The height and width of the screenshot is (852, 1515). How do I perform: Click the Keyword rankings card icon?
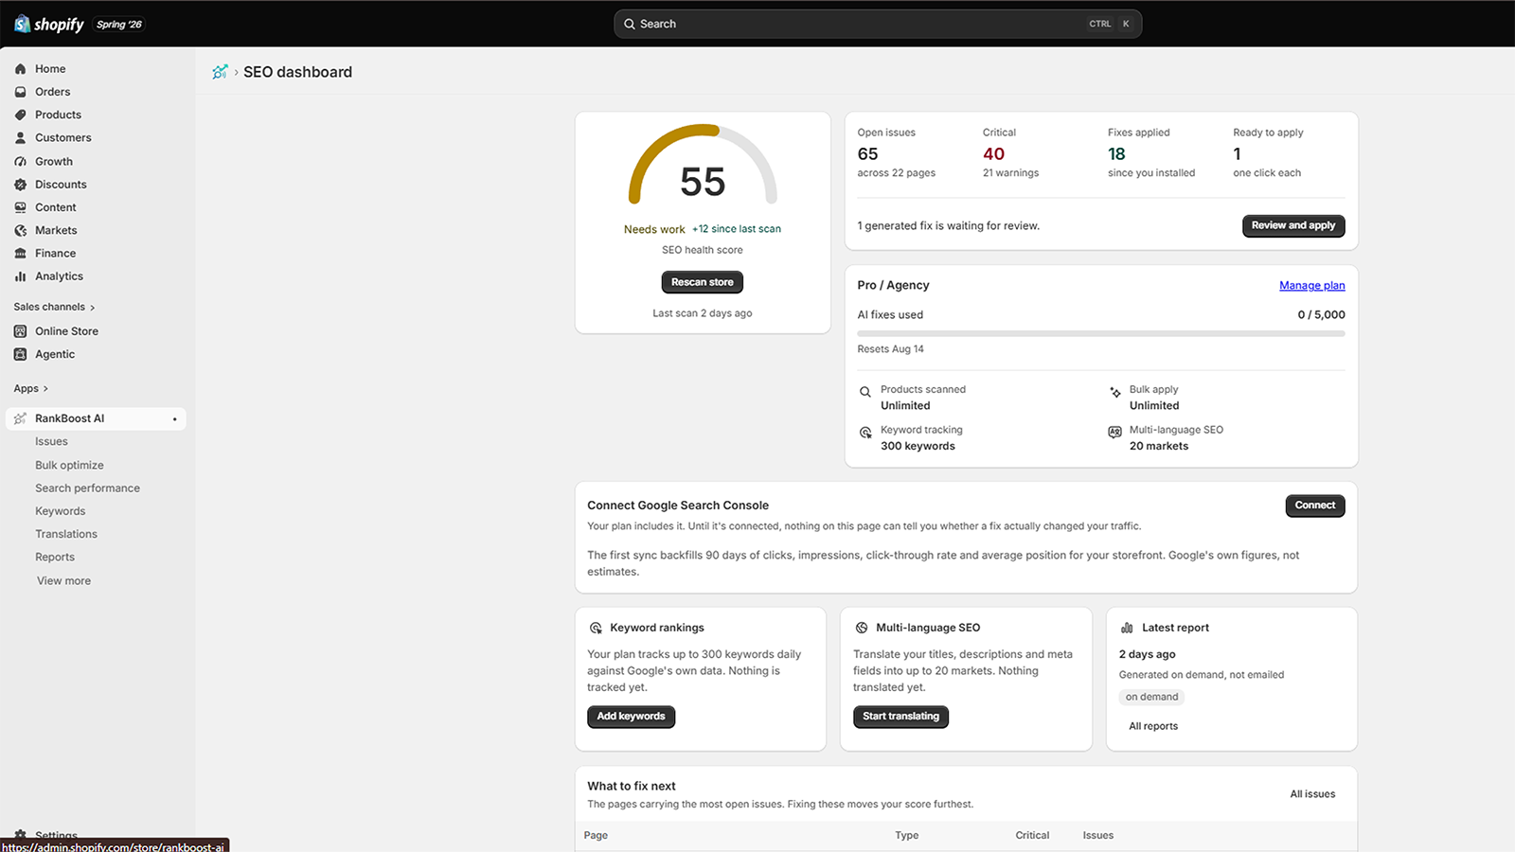tap(596, 628)
